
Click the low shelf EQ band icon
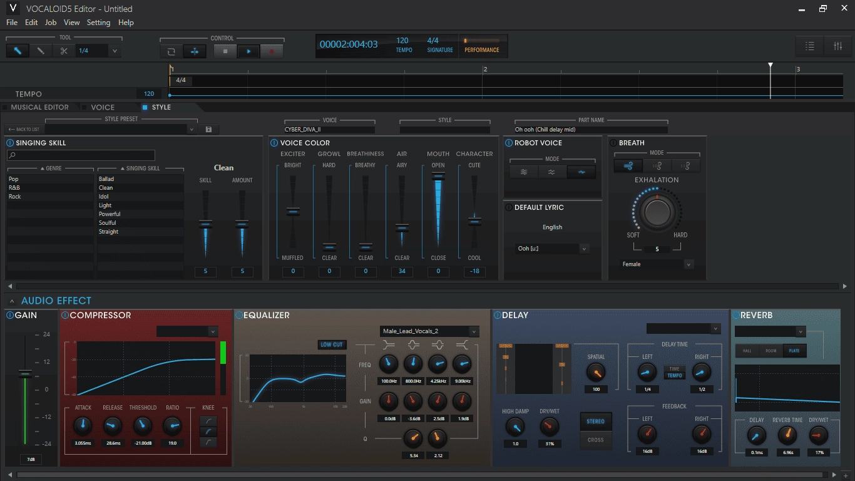[x=389, y=344]
